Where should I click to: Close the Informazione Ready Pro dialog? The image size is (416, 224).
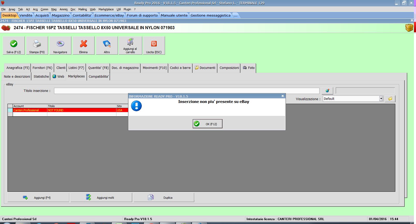283,96
